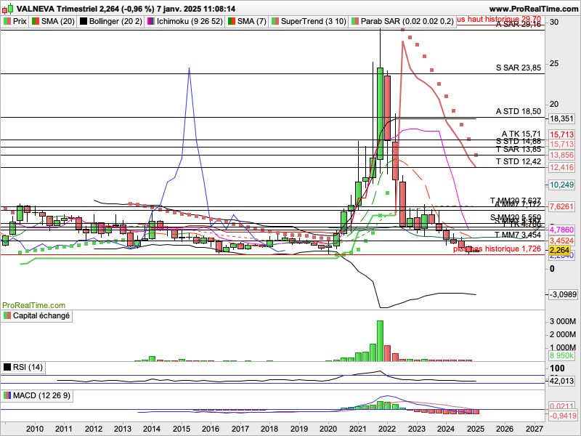Click the 12,416 price tag on the axis
The image size is (581, 436).
tap(561, 168)
